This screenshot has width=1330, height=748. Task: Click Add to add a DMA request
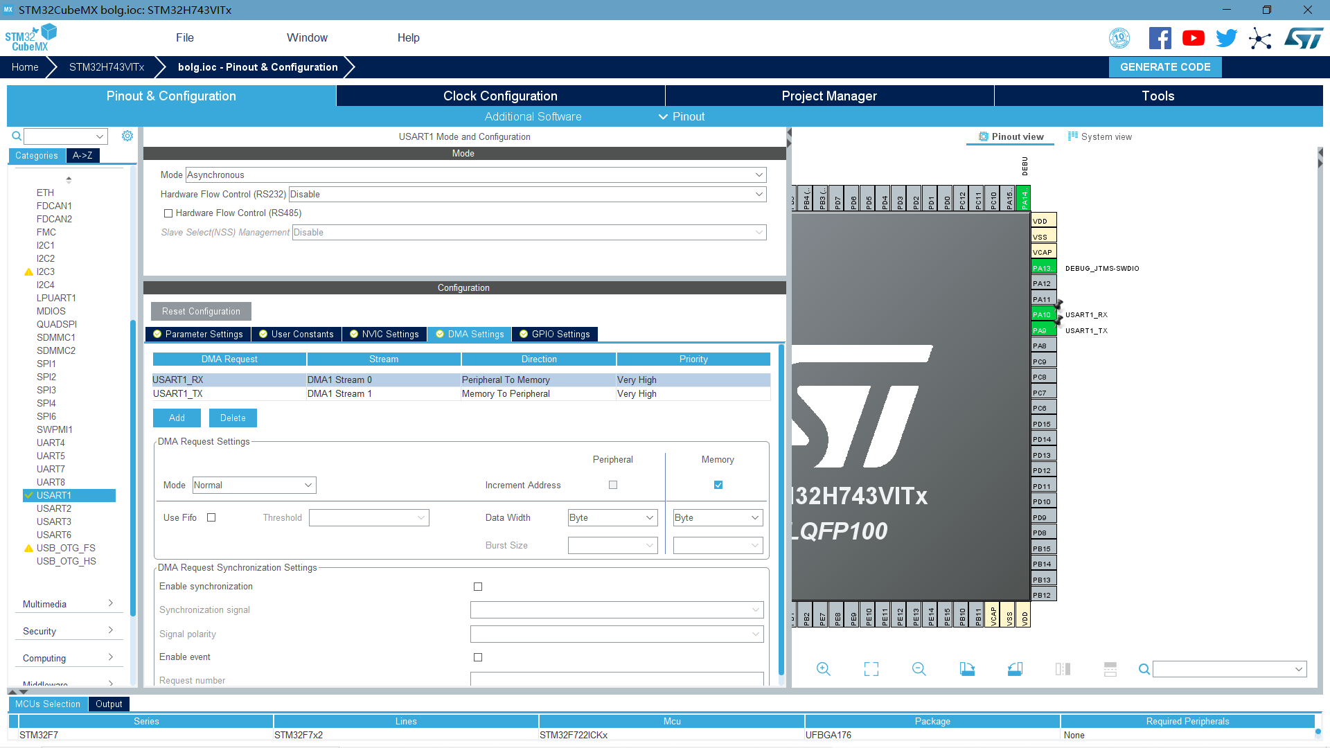(x=177, y=418)
